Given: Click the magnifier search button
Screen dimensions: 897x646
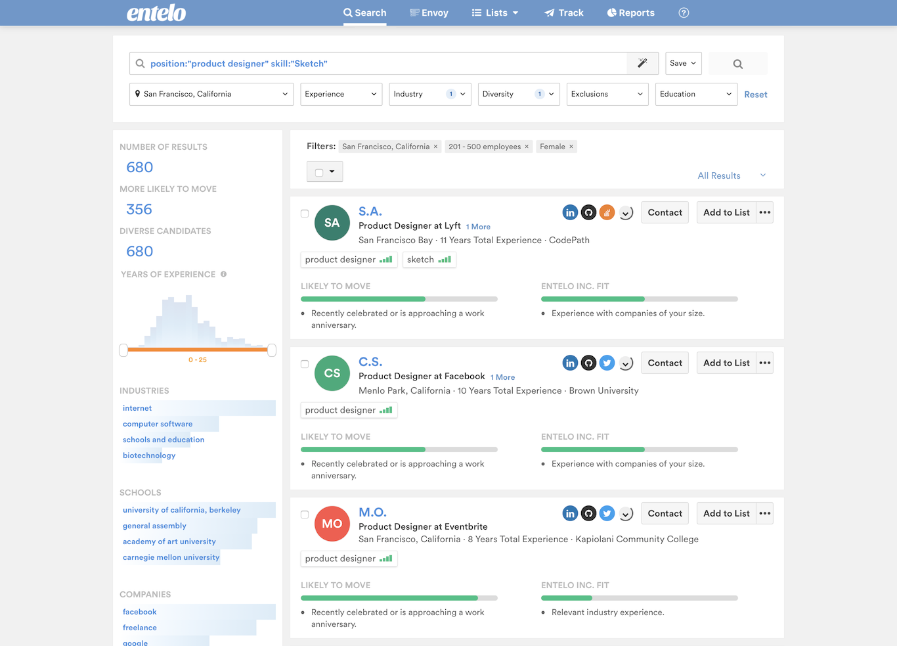Looking at the screenshot, I should click(737, 64).
